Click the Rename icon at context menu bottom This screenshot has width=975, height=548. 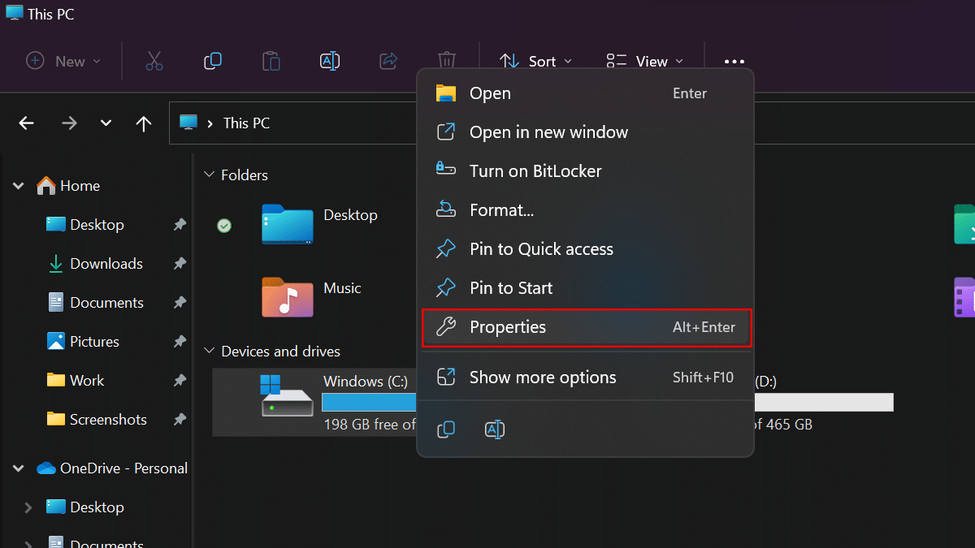[495, 429]
